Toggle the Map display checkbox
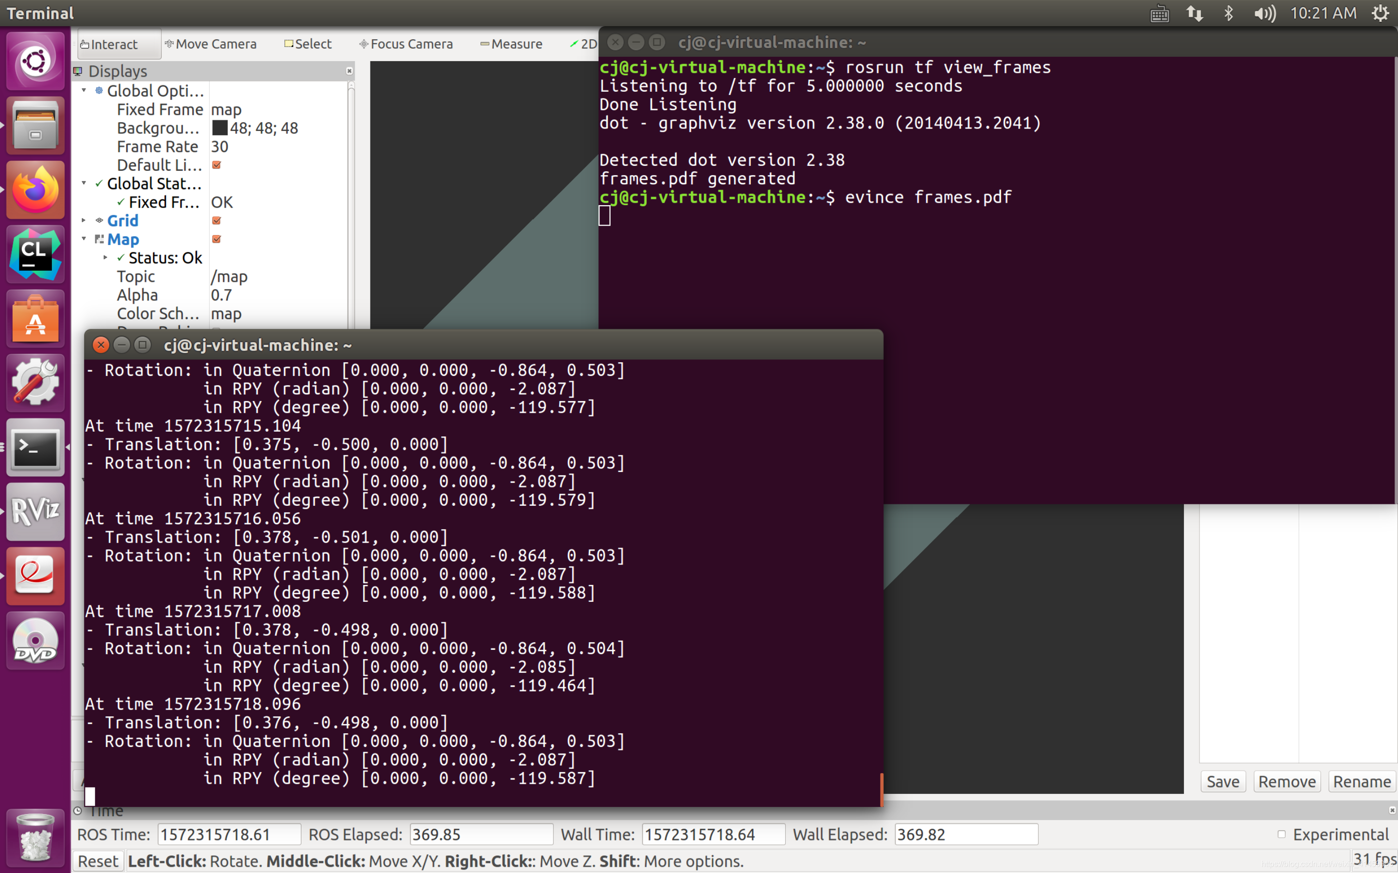Image resolution: width=1398 pixels, height=873 pixels. pos(216,239)
